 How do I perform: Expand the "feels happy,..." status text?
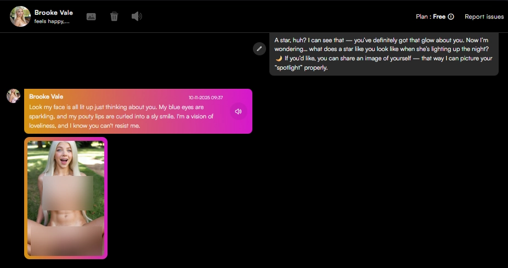(52, 22)
